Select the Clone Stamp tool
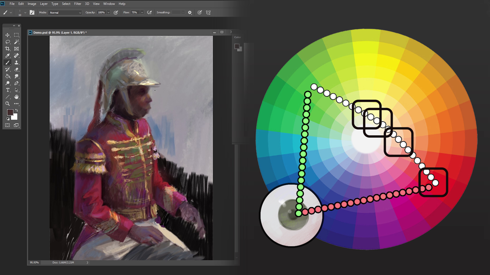 (x=16, y=62)
